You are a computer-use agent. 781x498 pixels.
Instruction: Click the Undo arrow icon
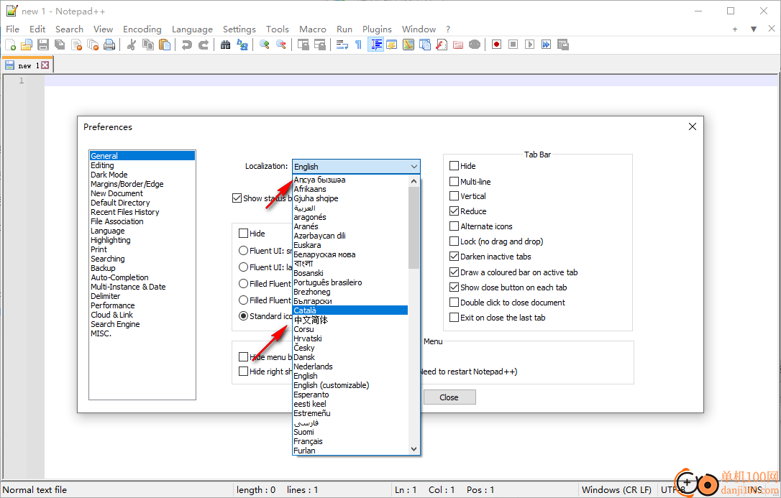187,45
